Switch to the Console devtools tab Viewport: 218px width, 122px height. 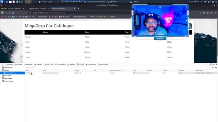point(18,64)
